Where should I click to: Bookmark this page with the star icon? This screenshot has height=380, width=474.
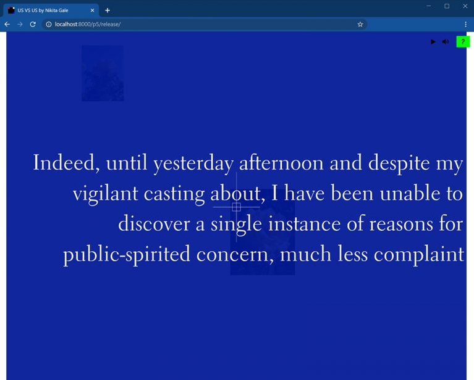coord(360,24)
